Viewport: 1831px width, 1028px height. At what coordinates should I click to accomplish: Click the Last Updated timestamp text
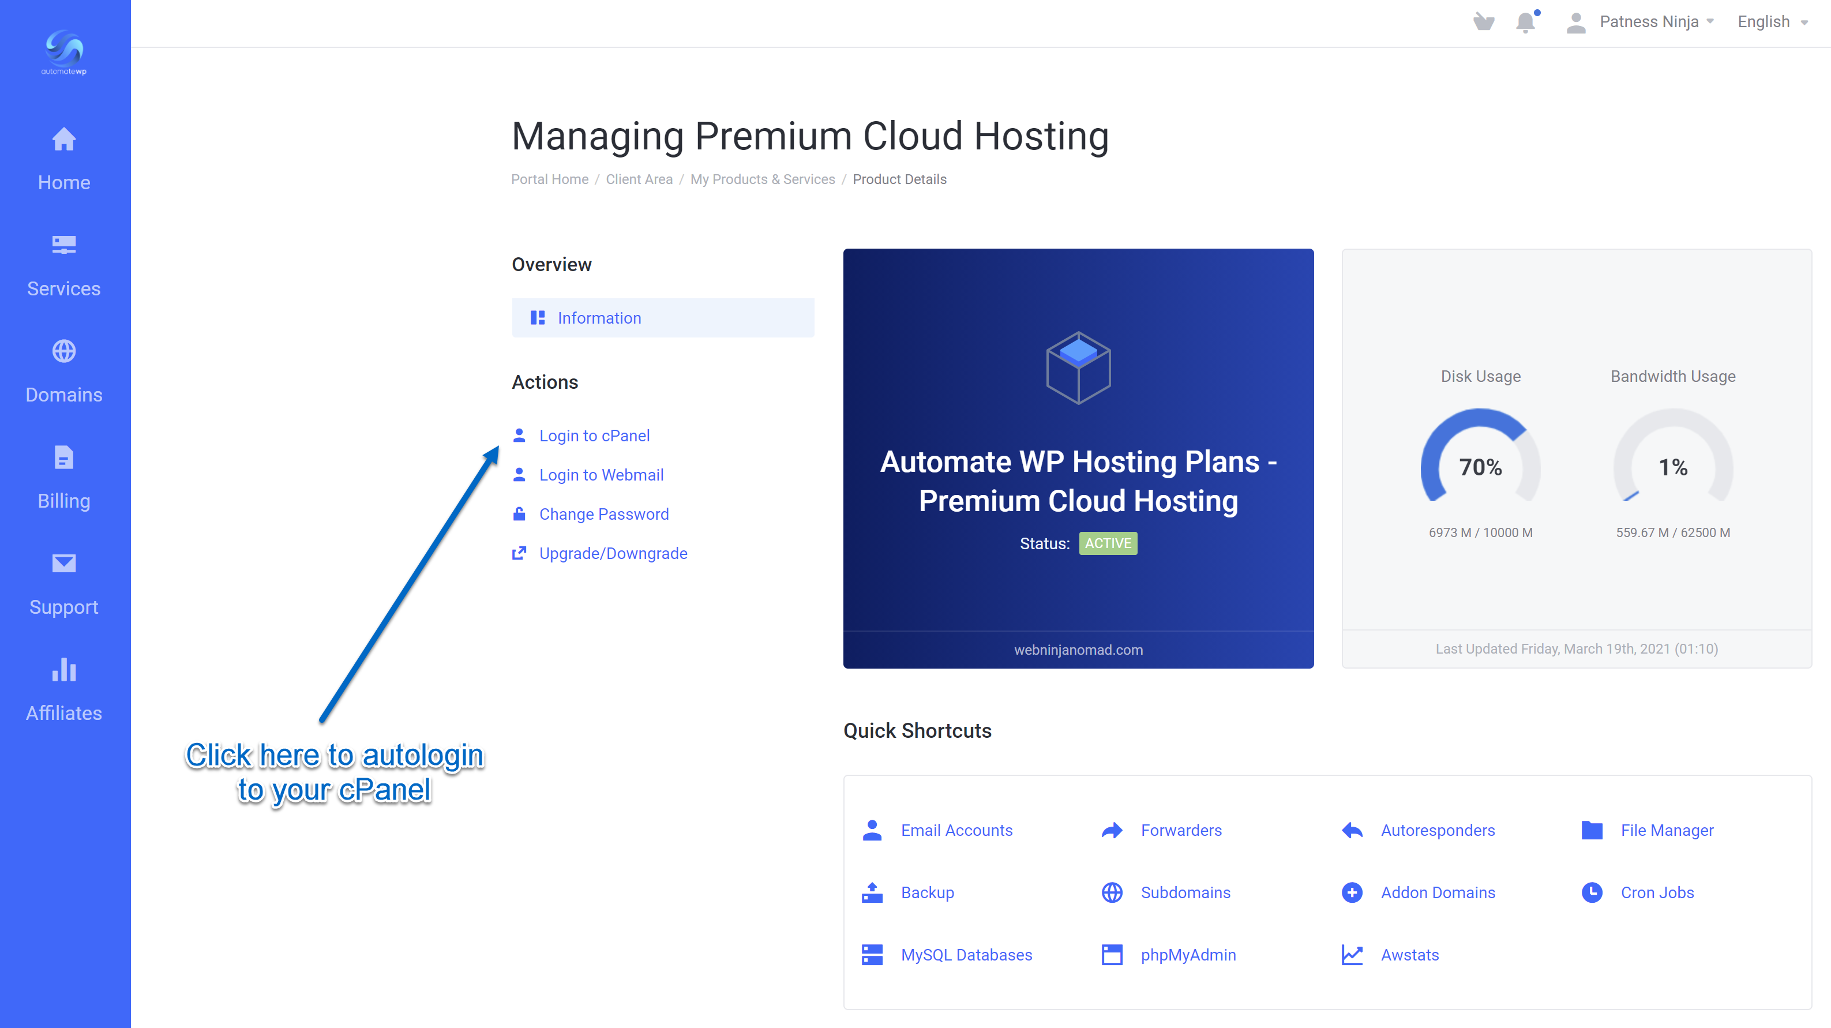(1577, 648)
